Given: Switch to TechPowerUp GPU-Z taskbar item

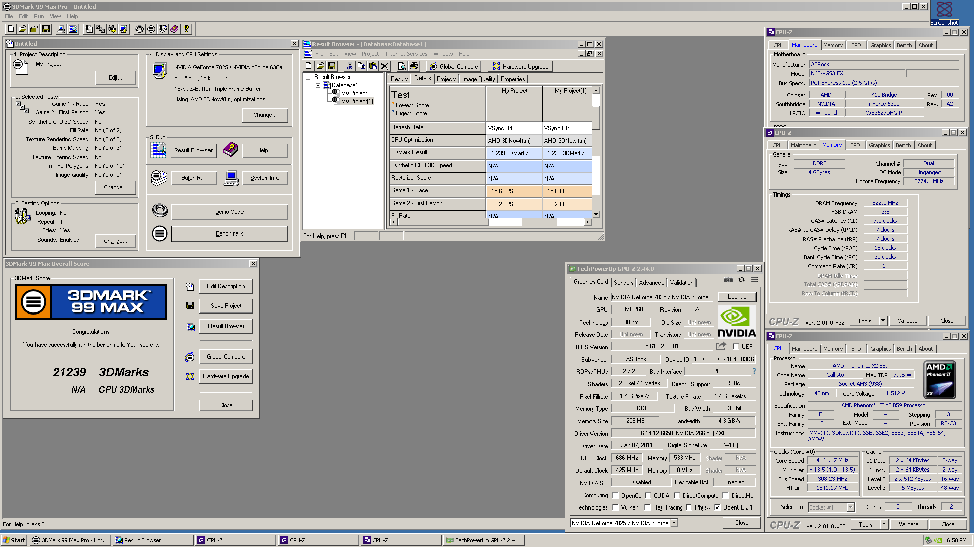Looking at the screenshot, I should pyautogui.click(x=483, y=540).
